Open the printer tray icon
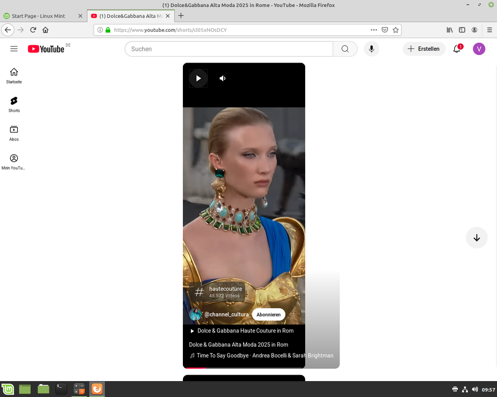 tap(455, 390)
